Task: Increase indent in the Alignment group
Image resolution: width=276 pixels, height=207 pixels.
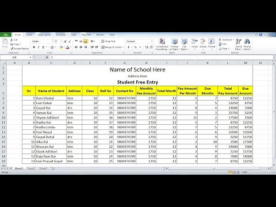Action: (x=97, y=47)
